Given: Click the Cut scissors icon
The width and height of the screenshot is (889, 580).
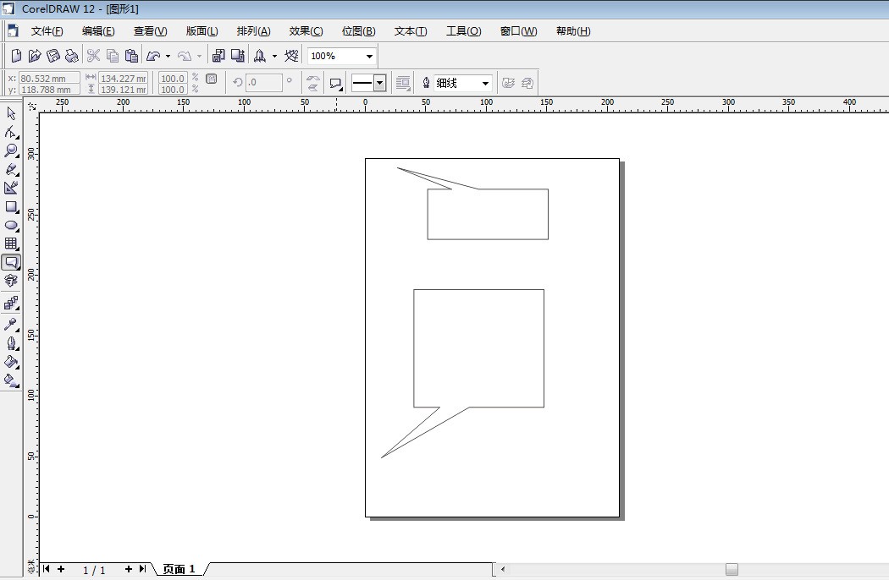Looking at the screenshot, I should pos(93,56).
